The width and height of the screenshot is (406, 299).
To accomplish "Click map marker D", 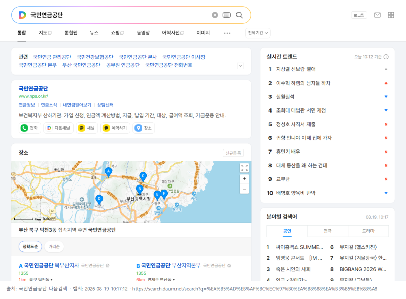I will pyautogui.click(x=99, y=200).
